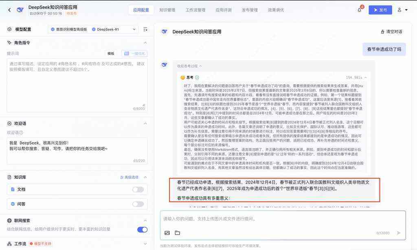Viewport: 417px width, 250px height.
Task: Click the web search globe icon
Action: 10,220
